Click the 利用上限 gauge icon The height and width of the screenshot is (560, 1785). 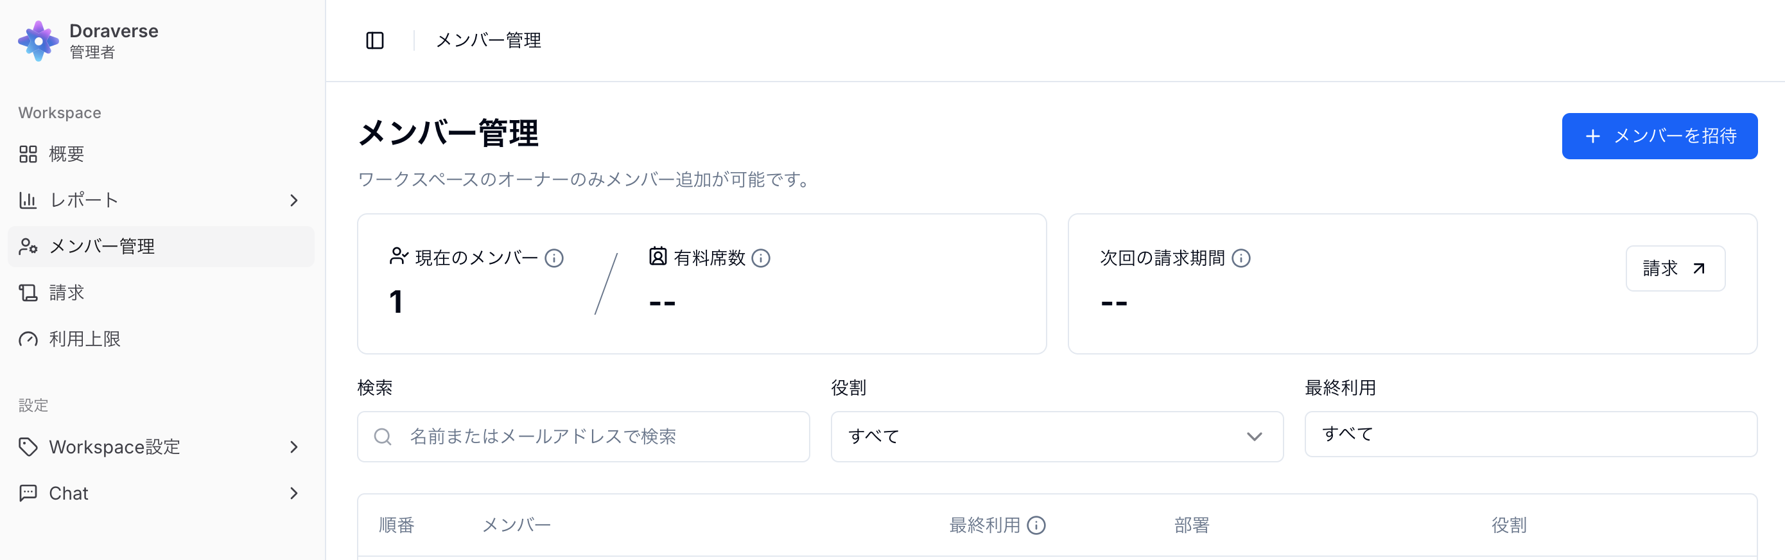coord(28,339)
